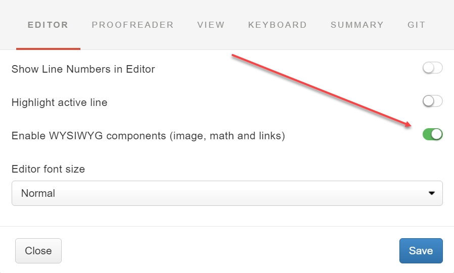This screenshot has width=454, height=273.
Task: Click the Show Line Numbers in Editor label
Action: 83,69
